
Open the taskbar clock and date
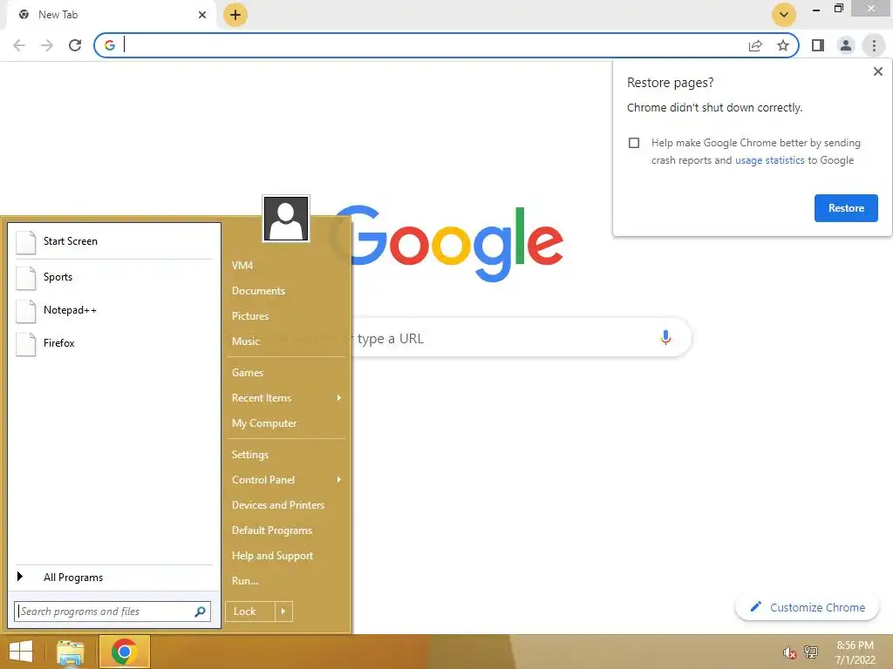[855, 652]
